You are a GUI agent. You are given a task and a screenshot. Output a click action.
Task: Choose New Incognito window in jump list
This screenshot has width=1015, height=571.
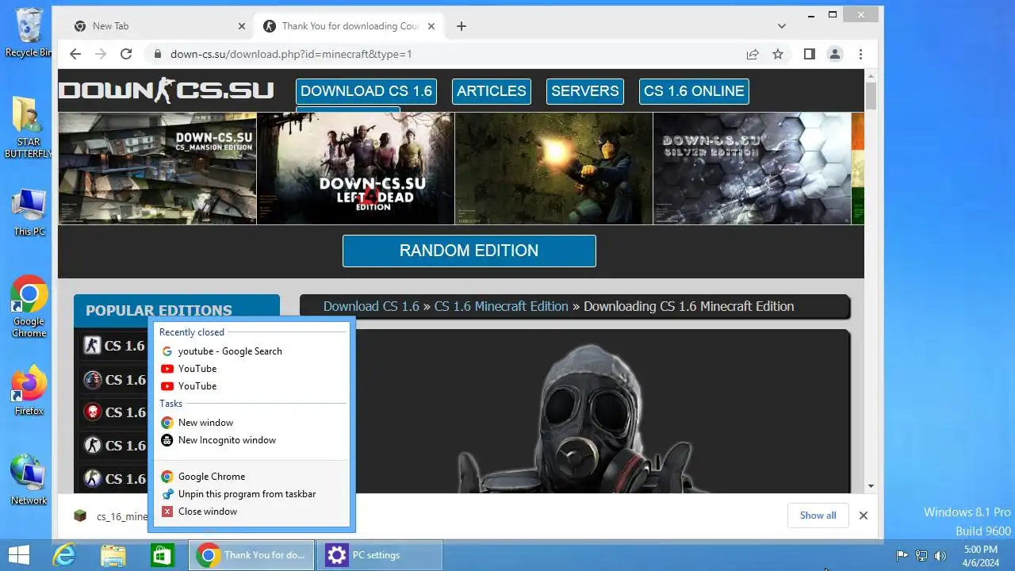point(251,440)
